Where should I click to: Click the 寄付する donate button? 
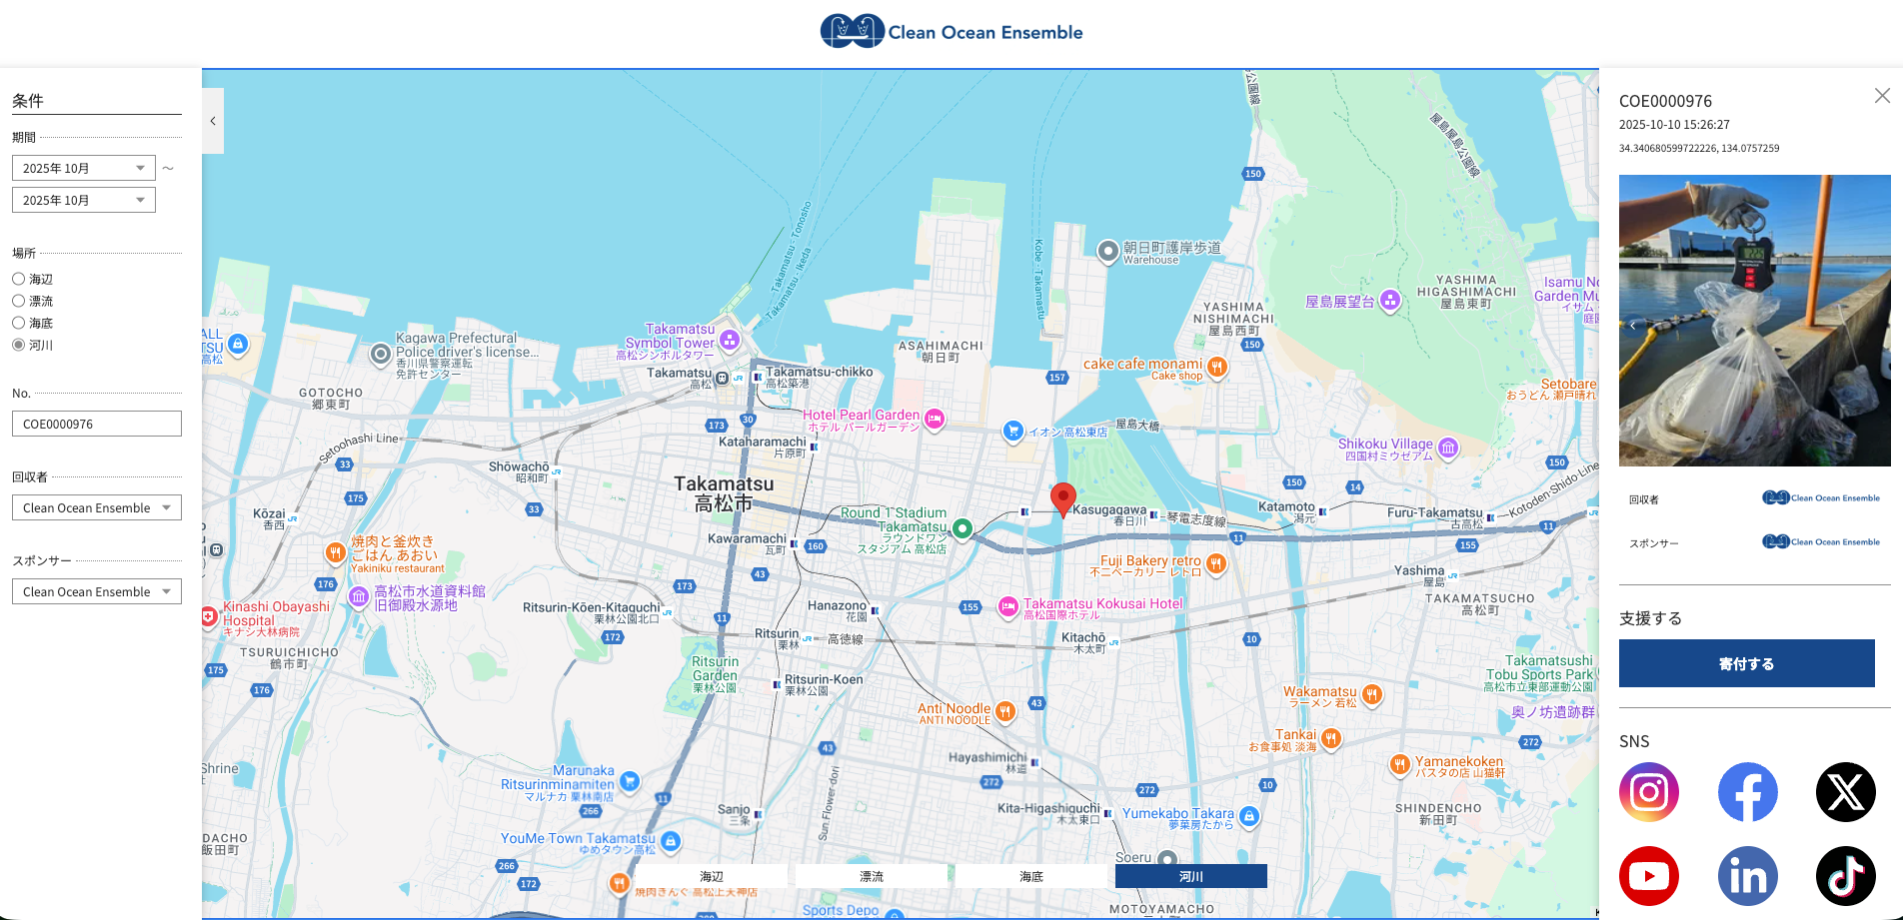(x=1747, y=663)
